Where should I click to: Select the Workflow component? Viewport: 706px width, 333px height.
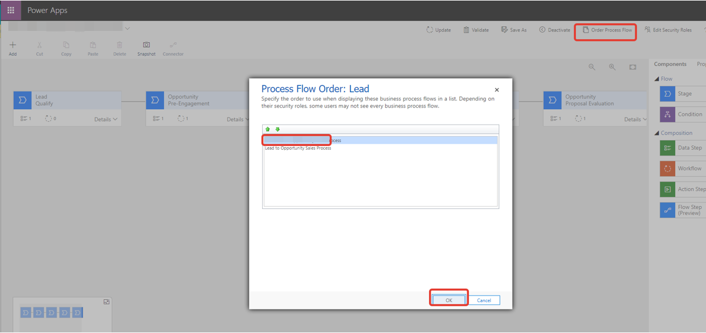point(683,169)
